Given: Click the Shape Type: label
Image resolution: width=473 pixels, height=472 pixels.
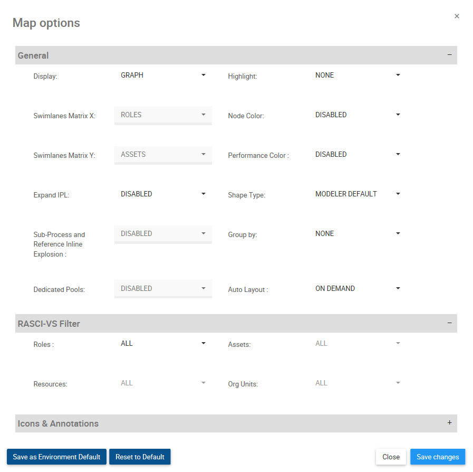Looking at the screenshot, I should tap(247, 195).
